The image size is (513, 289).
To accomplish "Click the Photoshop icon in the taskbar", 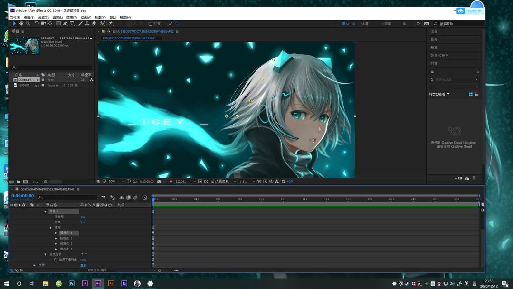I will pos(72,283).
